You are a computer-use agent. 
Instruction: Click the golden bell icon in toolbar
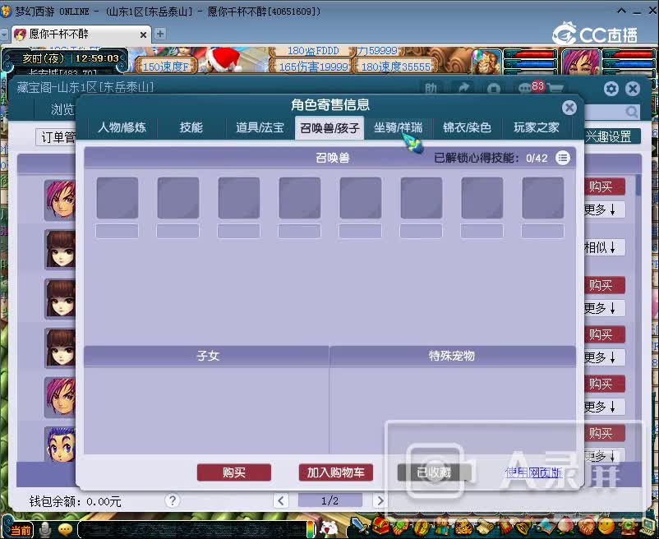[523, 526]
